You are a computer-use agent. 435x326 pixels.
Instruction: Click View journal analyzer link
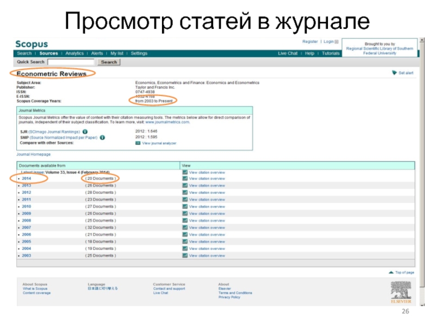point(159,143)
